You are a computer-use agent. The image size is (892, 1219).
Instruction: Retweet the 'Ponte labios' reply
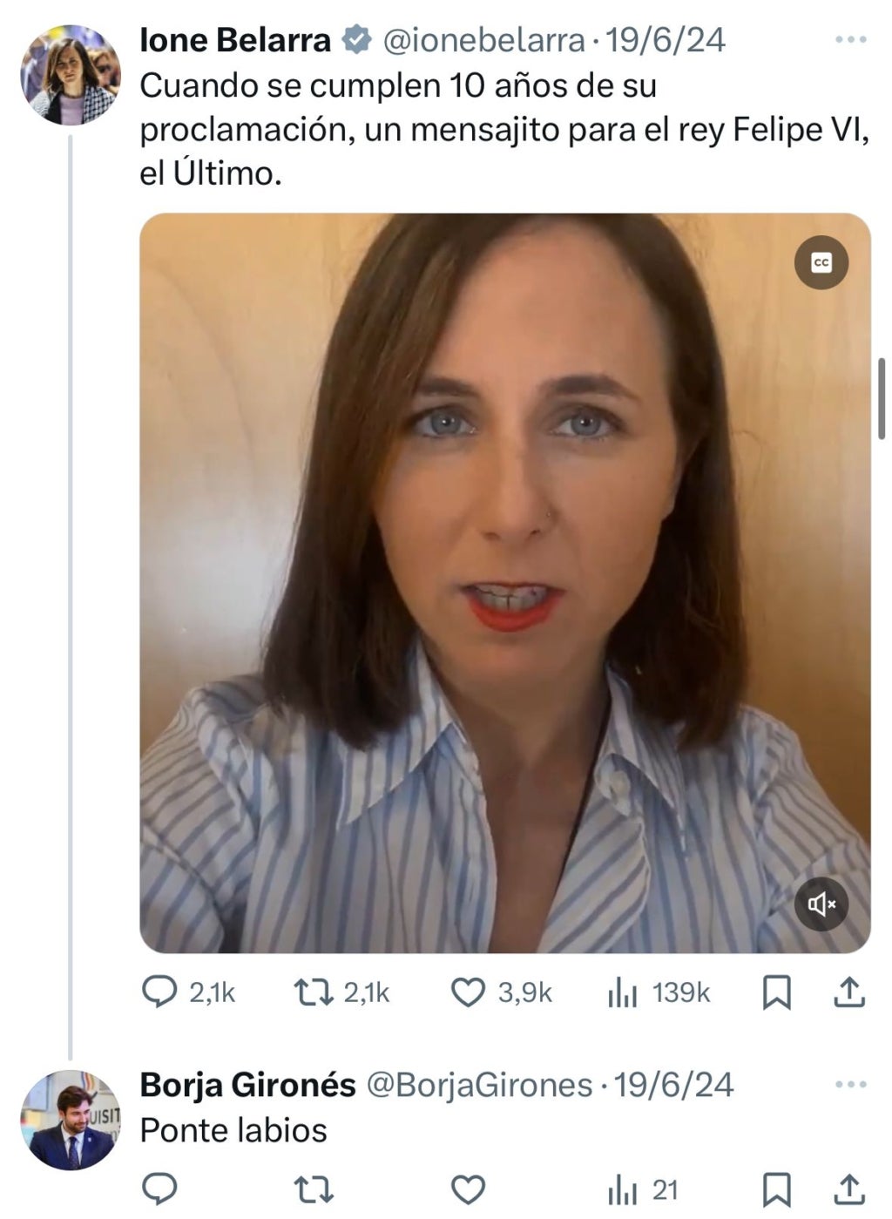314,1189
